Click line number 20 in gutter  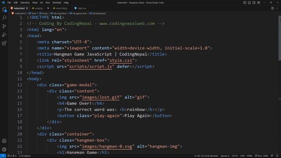[x=20, y=134]
